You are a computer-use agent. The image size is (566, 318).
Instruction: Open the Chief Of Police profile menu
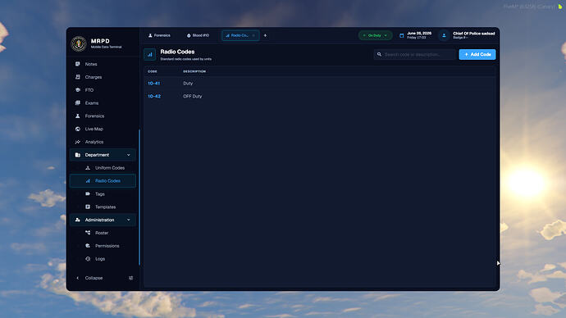(467, 35)
